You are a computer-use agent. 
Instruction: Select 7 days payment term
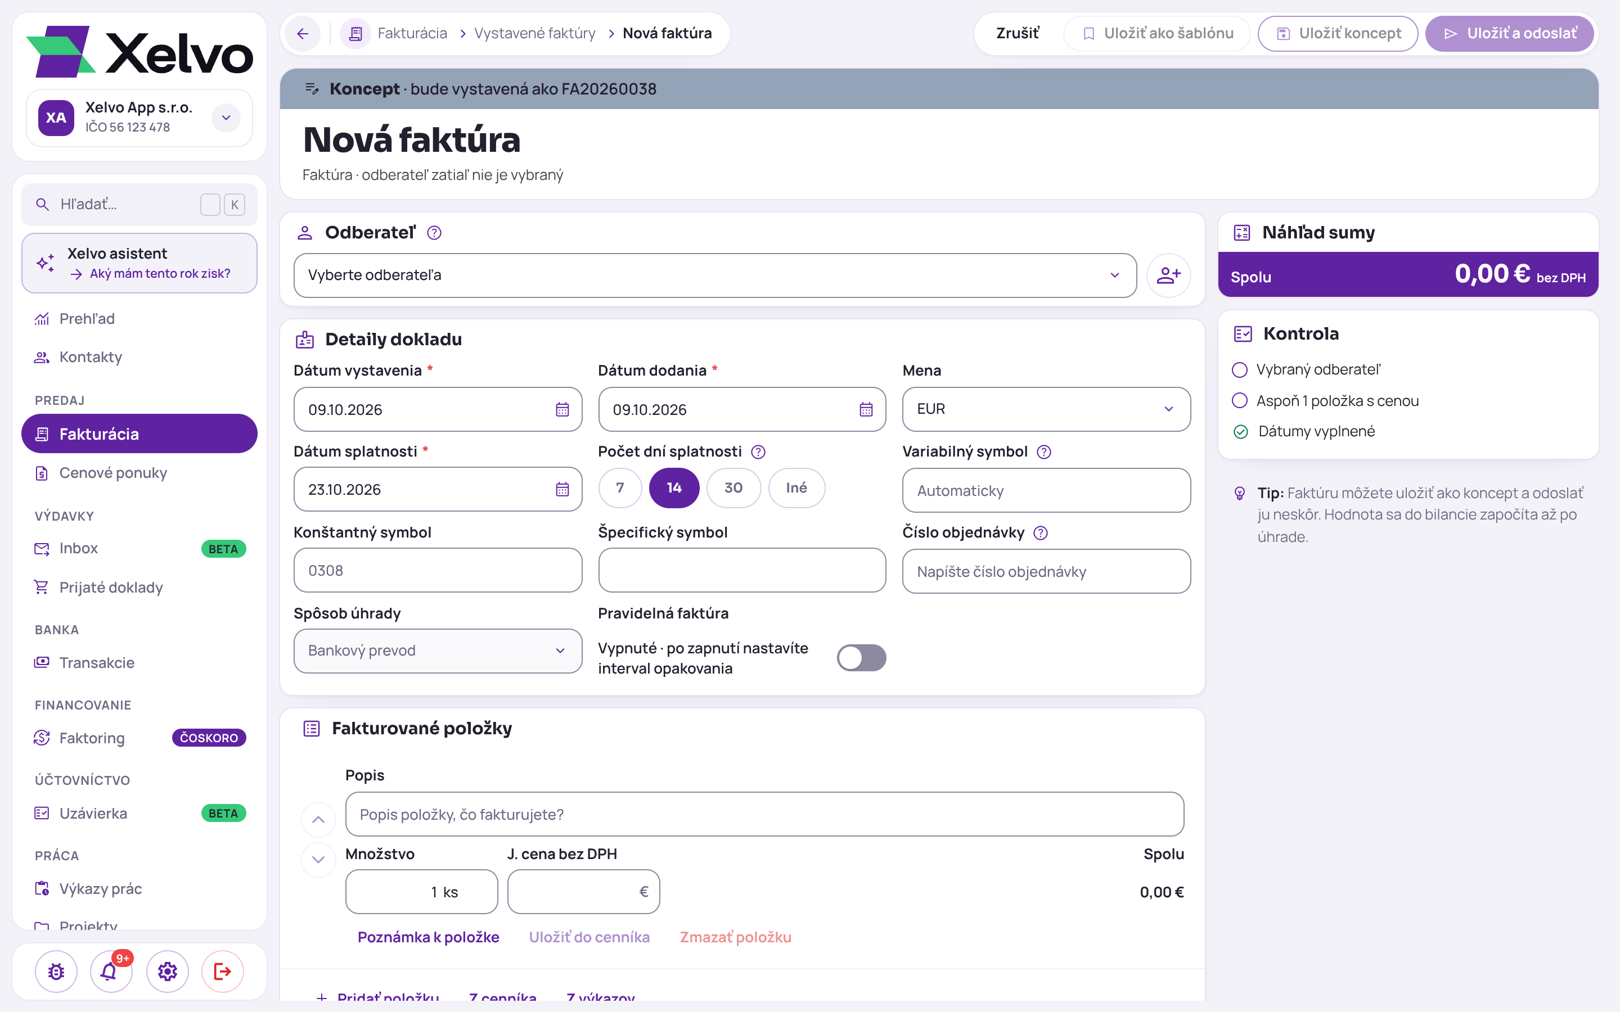point(620,488)
